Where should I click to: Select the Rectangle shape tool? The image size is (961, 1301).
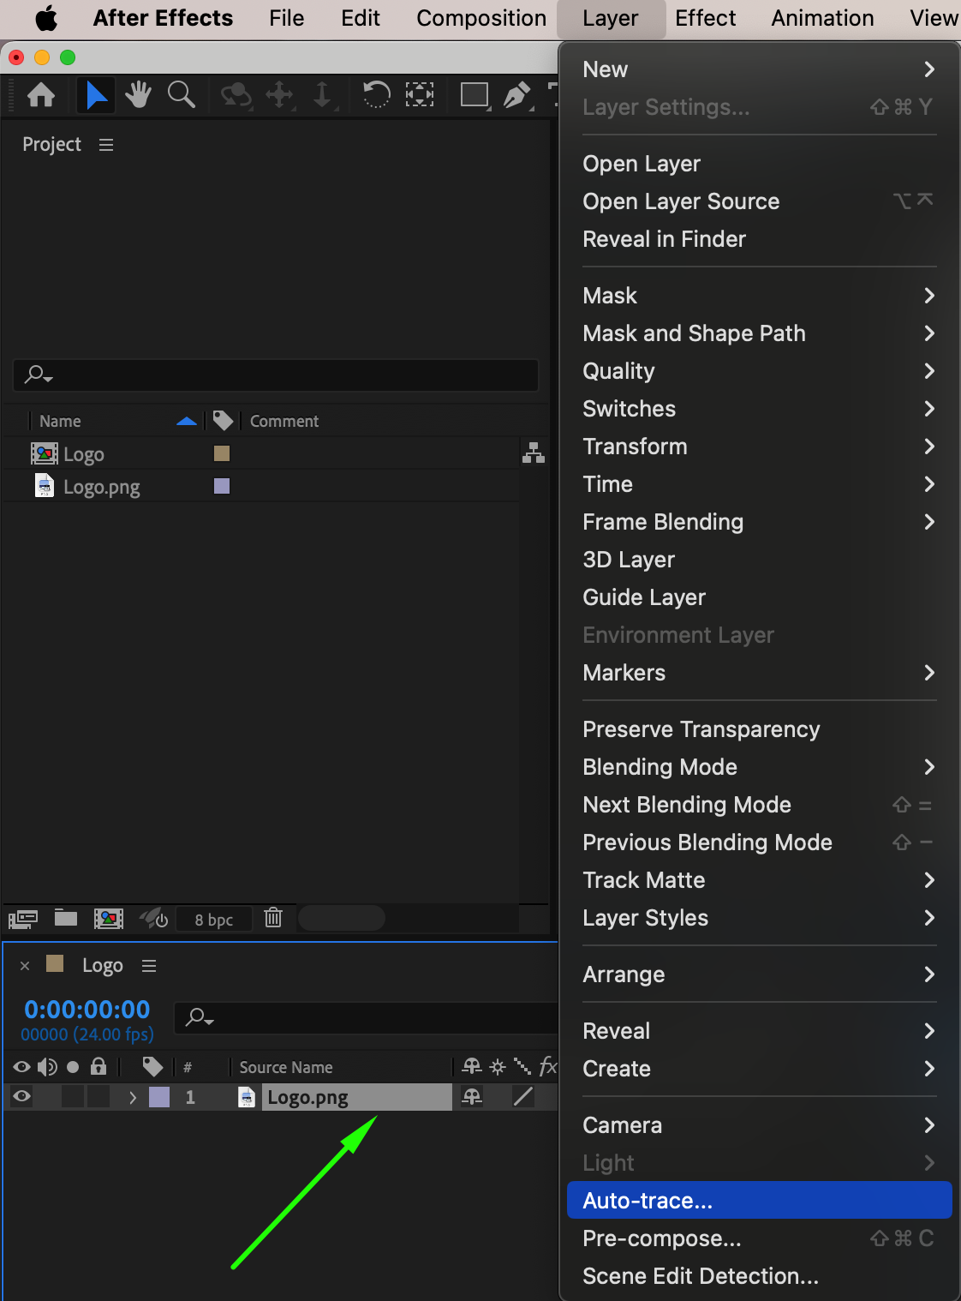[x=474, y=94]
